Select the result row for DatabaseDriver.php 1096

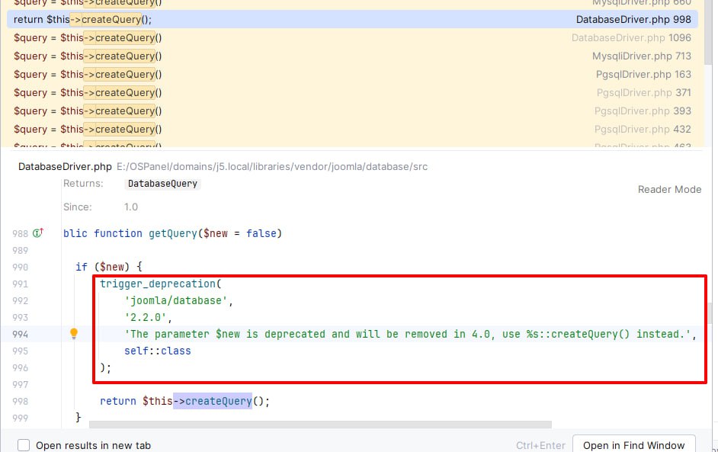pos(352,37)
